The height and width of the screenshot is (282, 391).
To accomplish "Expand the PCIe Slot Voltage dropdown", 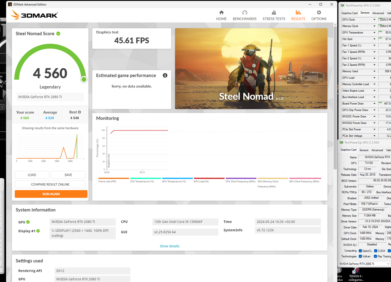I will coord(374,136).
